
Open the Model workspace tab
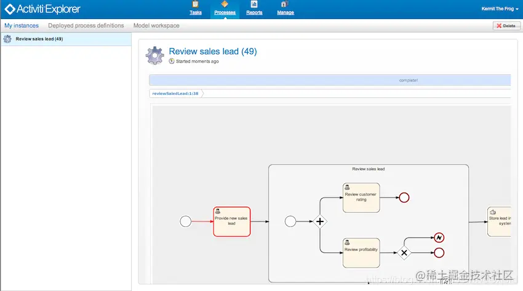pos(156,26)
